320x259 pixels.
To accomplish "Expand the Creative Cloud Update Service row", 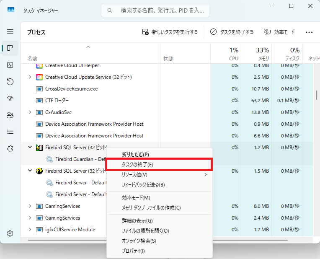I will pos(30,77).
